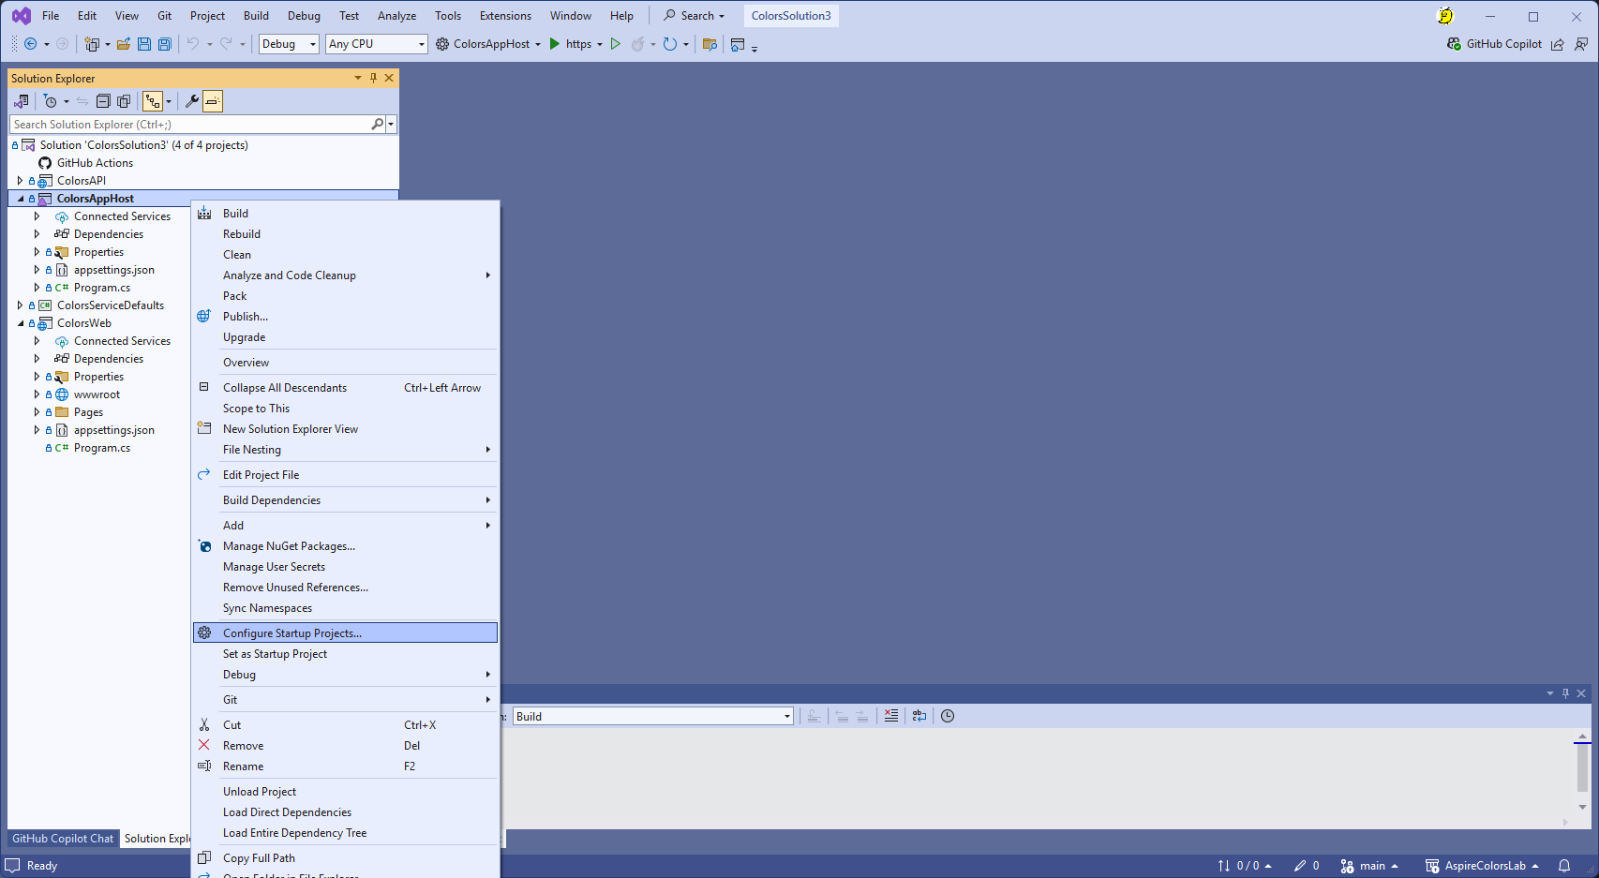Image resolution: width=1599 pixels, height=878 pixels.
Task: Choose Manage NuGet Packages menu entry
Action: (x=289, y=546)
